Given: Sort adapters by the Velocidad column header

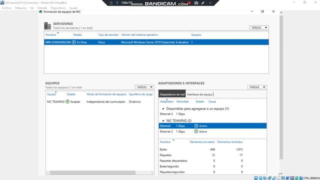Looking at the screenshot, I should (x=182, y=101).
